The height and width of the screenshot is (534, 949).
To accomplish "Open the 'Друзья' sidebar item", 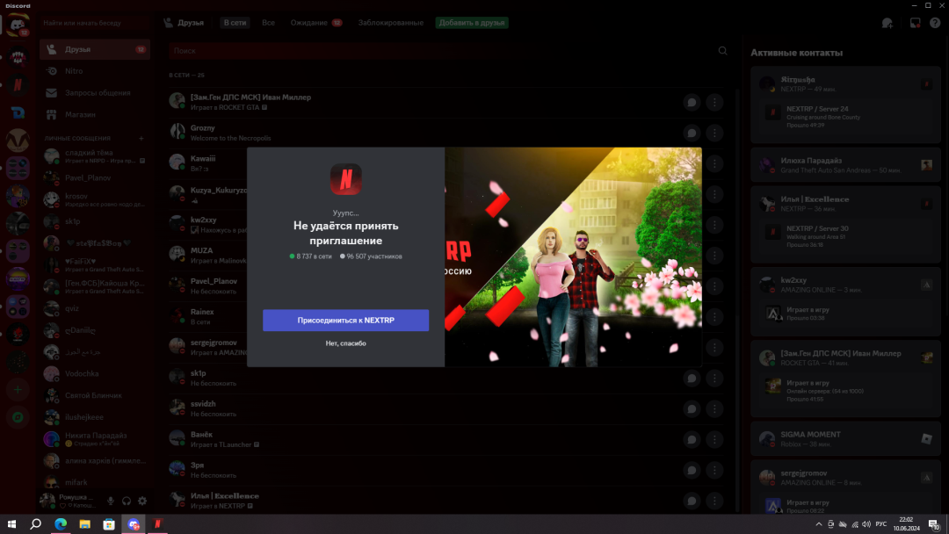I will (x=94, y=49).
